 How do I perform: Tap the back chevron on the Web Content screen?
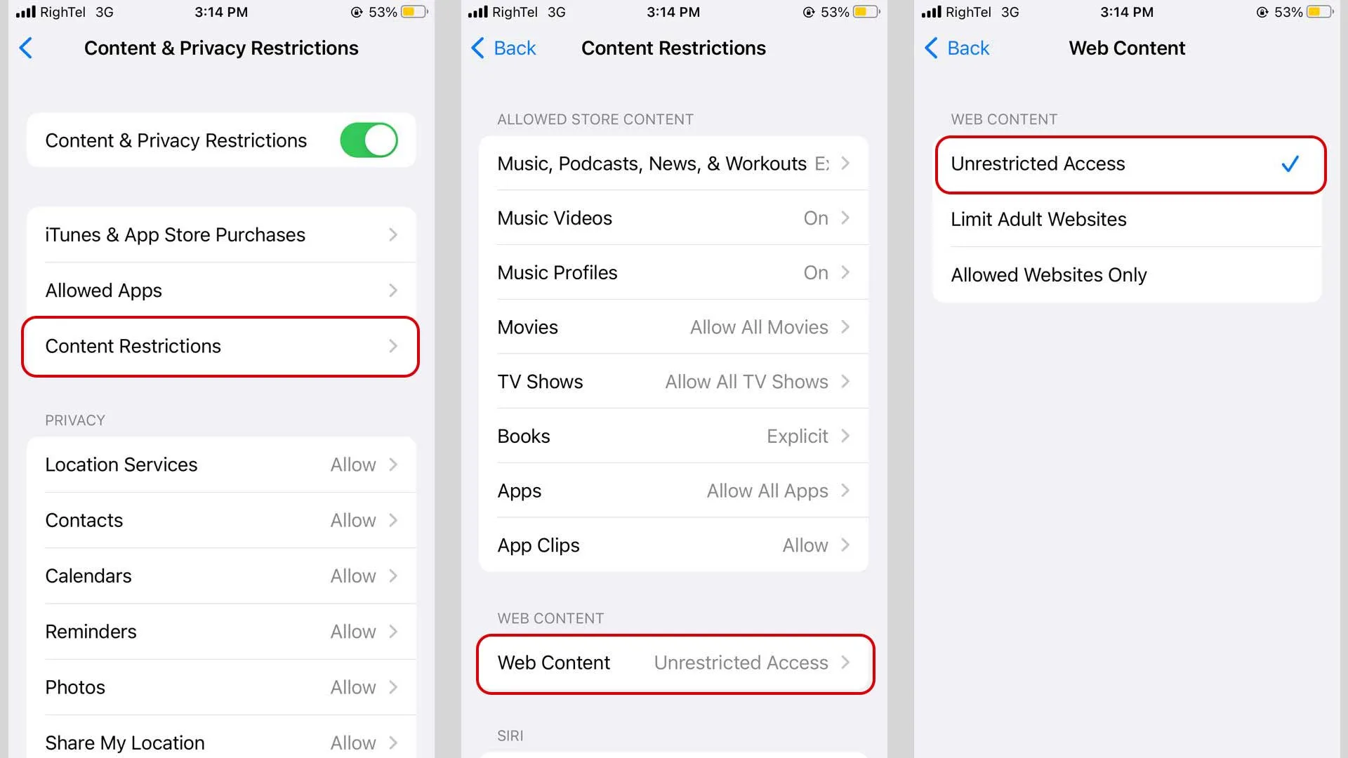[931, 48]
